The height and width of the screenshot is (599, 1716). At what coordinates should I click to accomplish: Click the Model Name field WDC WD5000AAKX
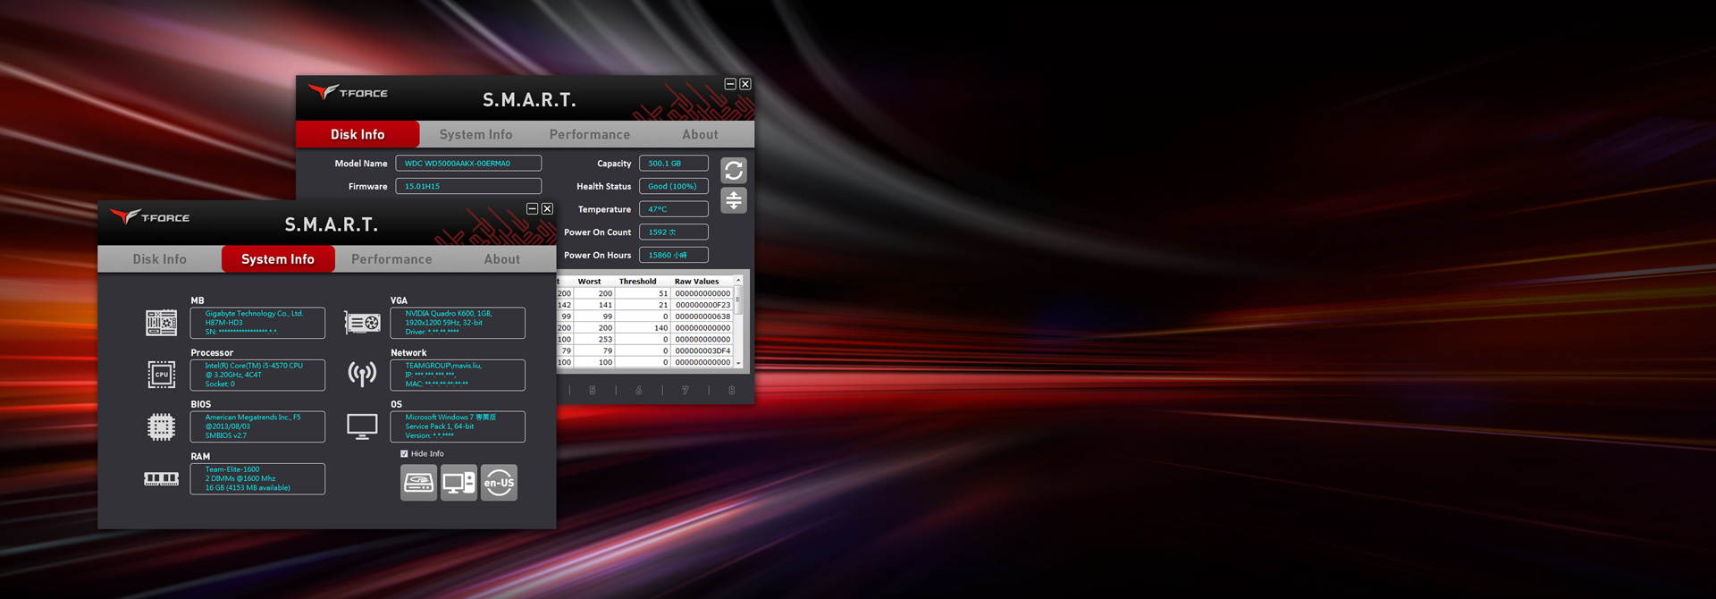[x=468, y=164]
